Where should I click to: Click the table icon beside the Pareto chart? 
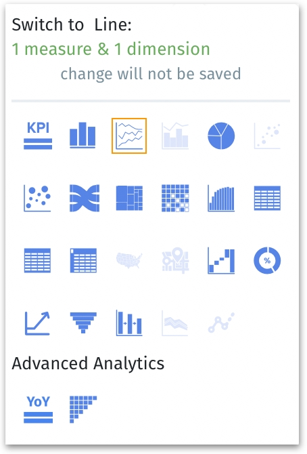pos(267,198)
